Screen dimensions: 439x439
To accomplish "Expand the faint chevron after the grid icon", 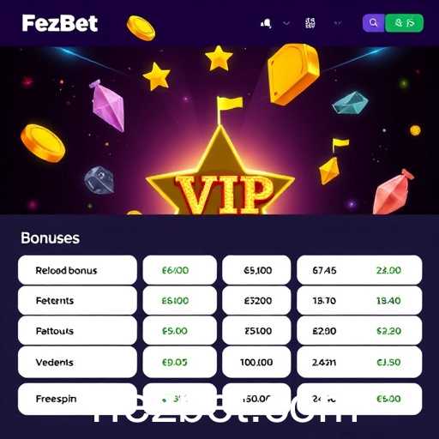I will click(338, 23).
